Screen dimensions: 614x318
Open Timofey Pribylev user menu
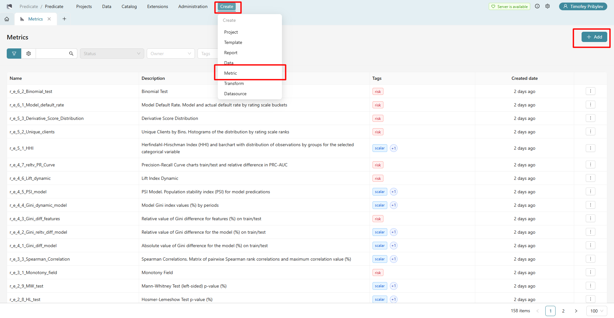(583, 6)
